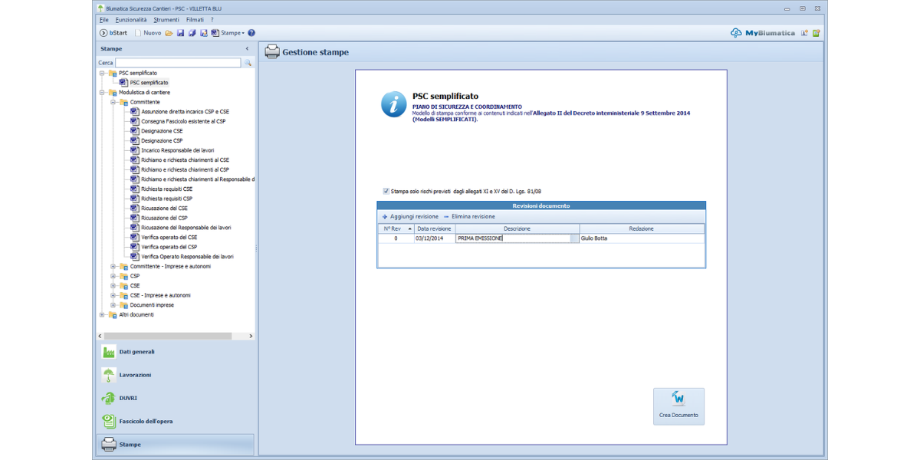This screenshot has width=920, height=460.
Task: Open the Lavorazioni section icon
Action: (109, 375)
